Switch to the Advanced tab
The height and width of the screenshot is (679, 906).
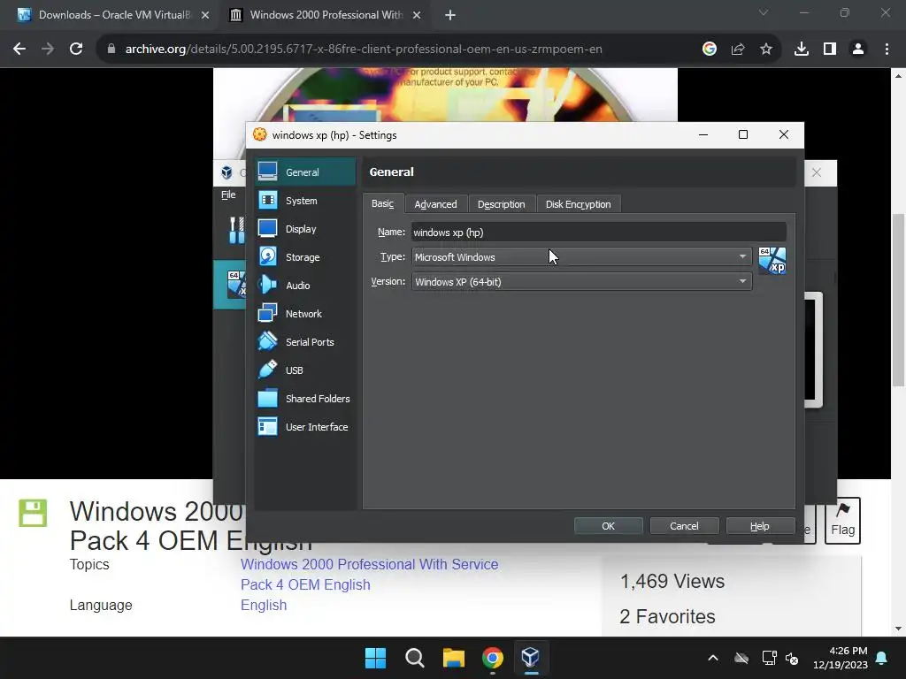click(x=435, y=204)
